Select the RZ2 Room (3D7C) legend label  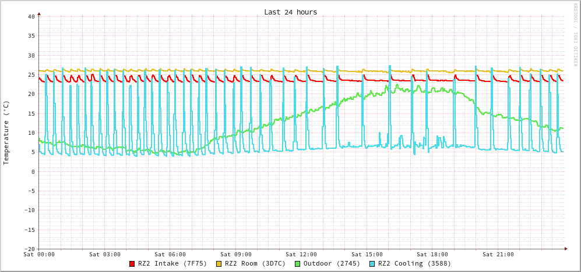click(x=255, y=264)
